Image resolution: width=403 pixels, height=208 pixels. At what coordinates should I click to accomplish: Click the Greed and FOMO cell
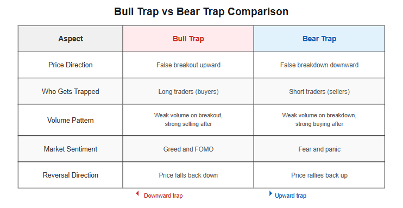coord(188,149)
